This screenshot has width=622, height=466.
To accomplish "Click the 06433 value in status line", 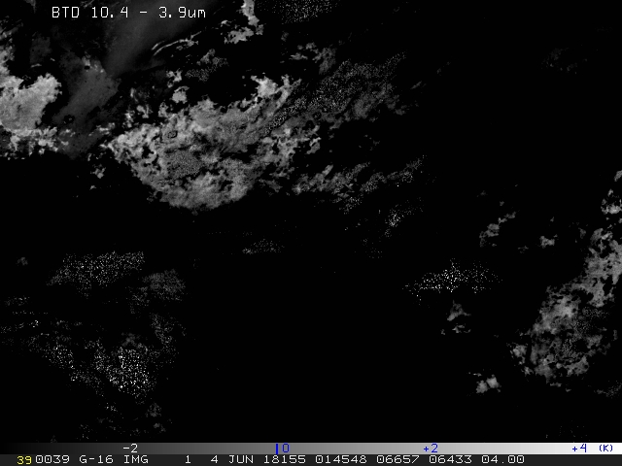I will (x=450, y=459).
